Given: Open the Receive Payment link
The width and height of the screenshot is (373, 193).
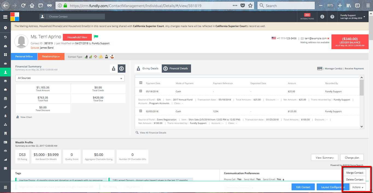Looking at the screenshot, I should coord(354,69).
